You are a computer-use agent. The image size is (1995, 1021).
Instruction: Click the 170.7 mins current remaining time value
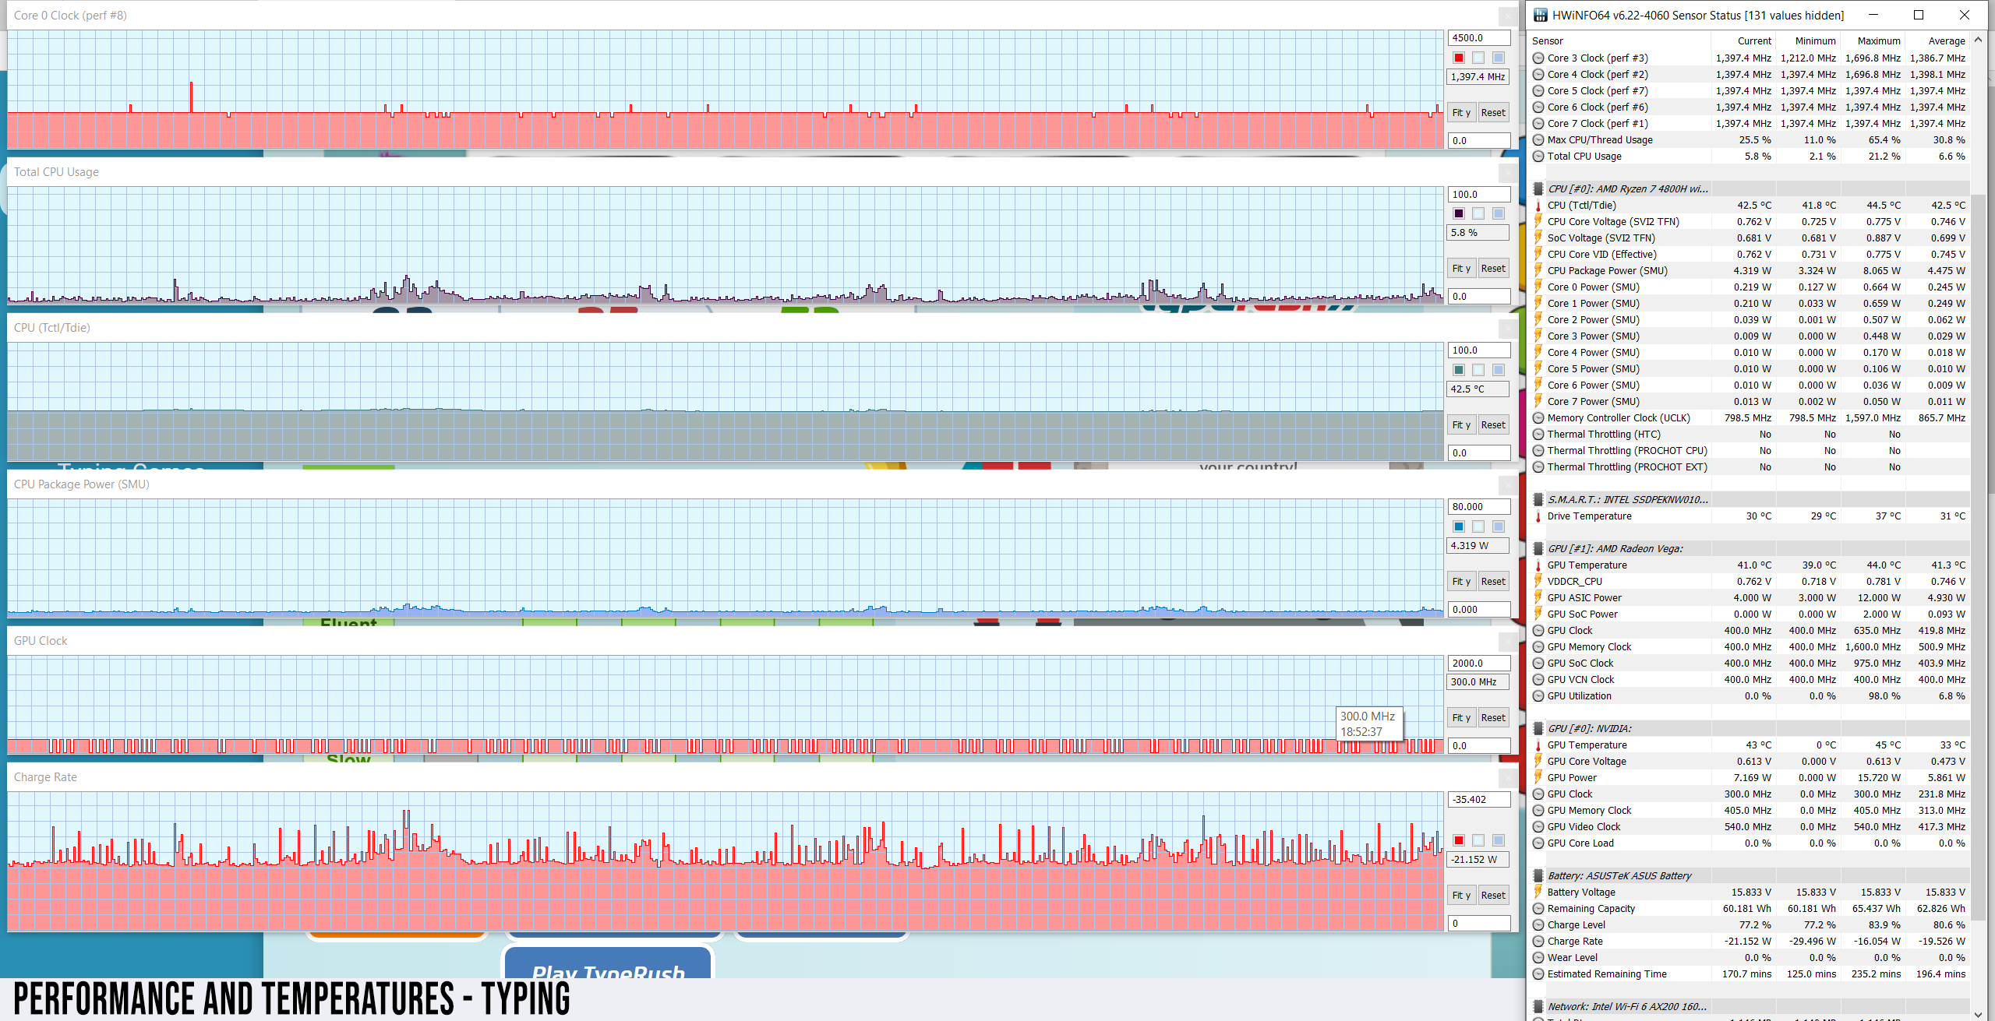click(1746, 973)
